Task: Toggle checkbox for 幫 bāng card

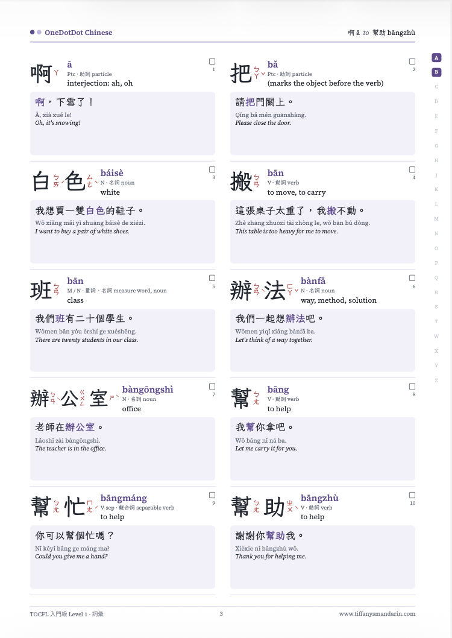Action: coord(412,387)
